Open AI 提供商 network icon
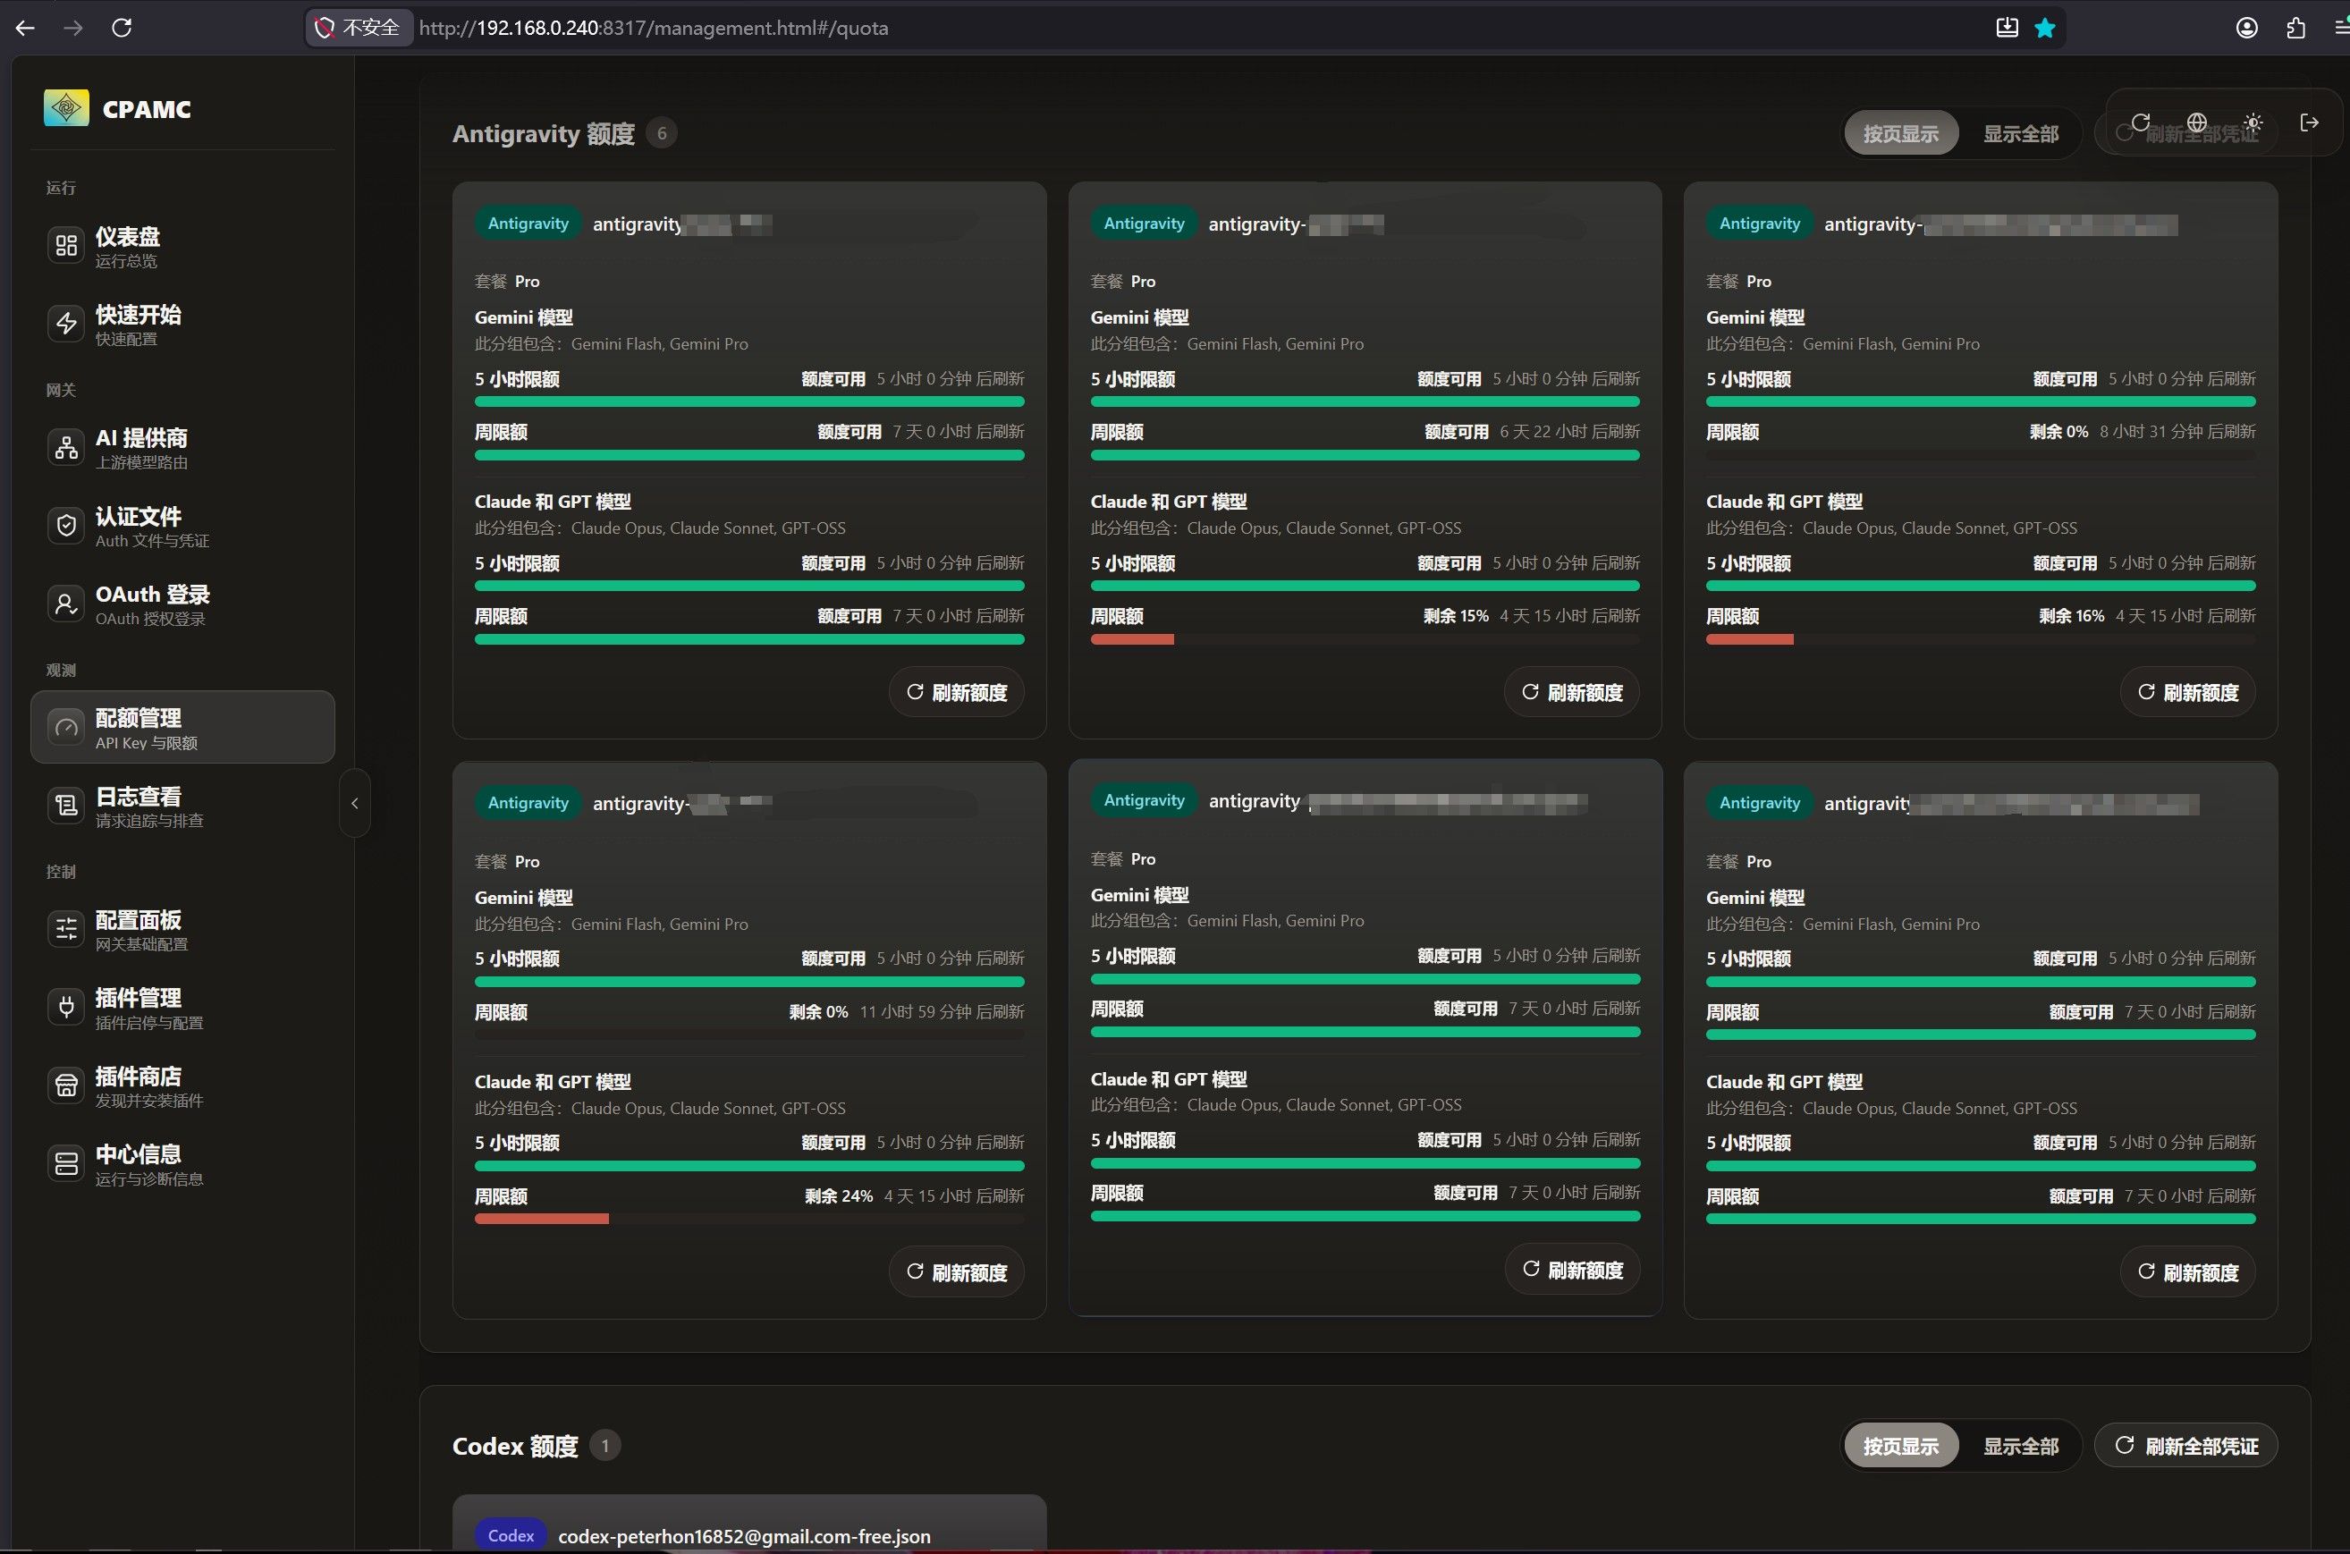This screenshot has height=1554, width=2350. tap(66, 448)
